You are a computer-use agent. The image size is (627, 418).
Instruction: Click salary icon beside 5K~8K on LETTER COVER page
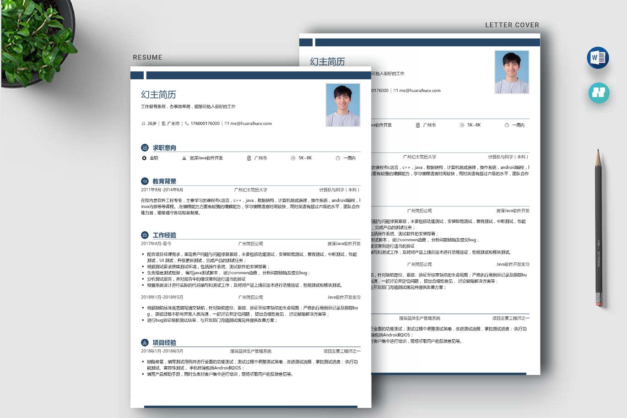click(x=462, y=125)
